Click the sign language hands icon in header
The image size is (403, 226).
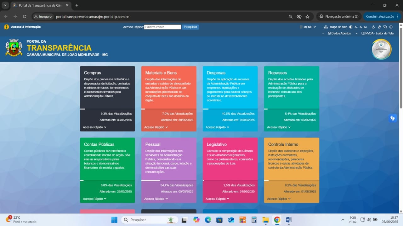coord(380,27)
